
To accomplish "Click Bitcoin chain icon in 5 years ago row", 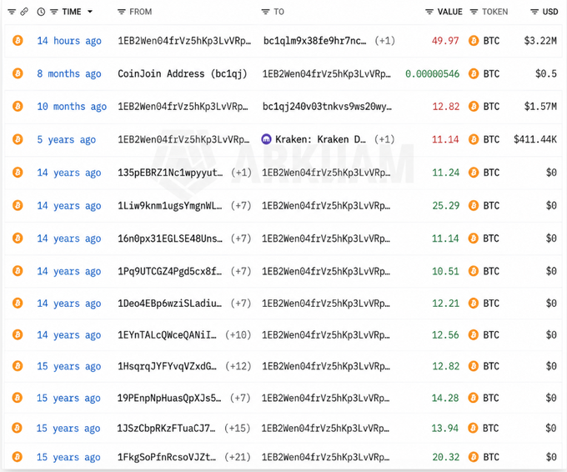I will [18, 139].
